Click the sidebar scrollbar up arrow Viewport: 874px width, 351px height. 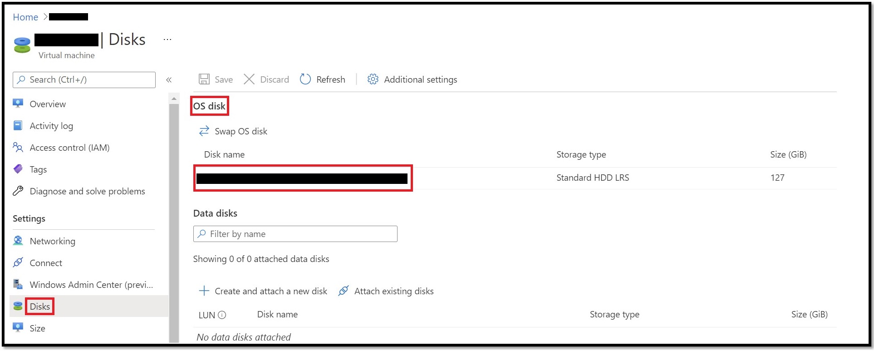(174, 99)
